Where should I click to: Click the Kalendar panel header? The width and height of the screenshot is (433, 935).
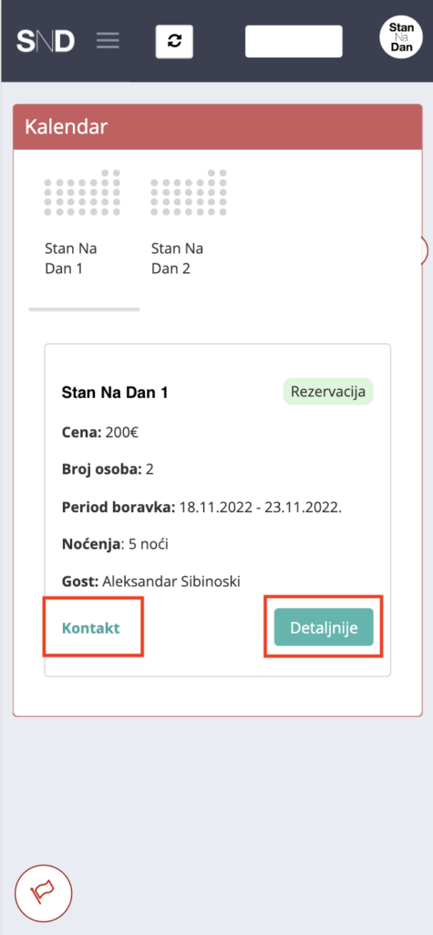(217, 127)
